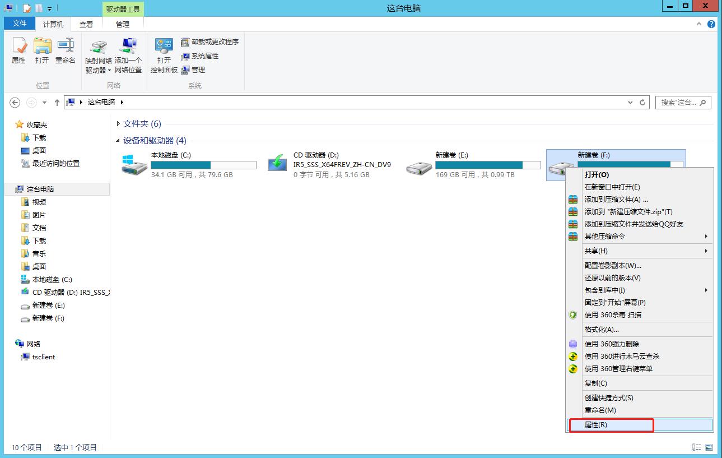Viewport: 722px width, 458px height.
Task: Switch to the View (查看) tab
Action: tap(86, 24)
